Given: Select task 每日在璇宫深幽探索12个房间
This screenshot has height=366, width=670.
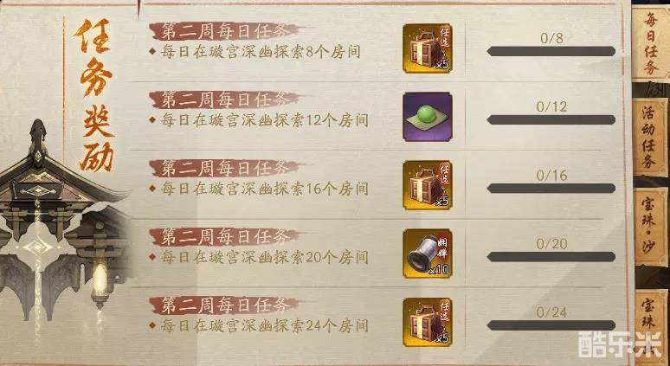Looking at the screenshot, I should click(x=265, y=120).
